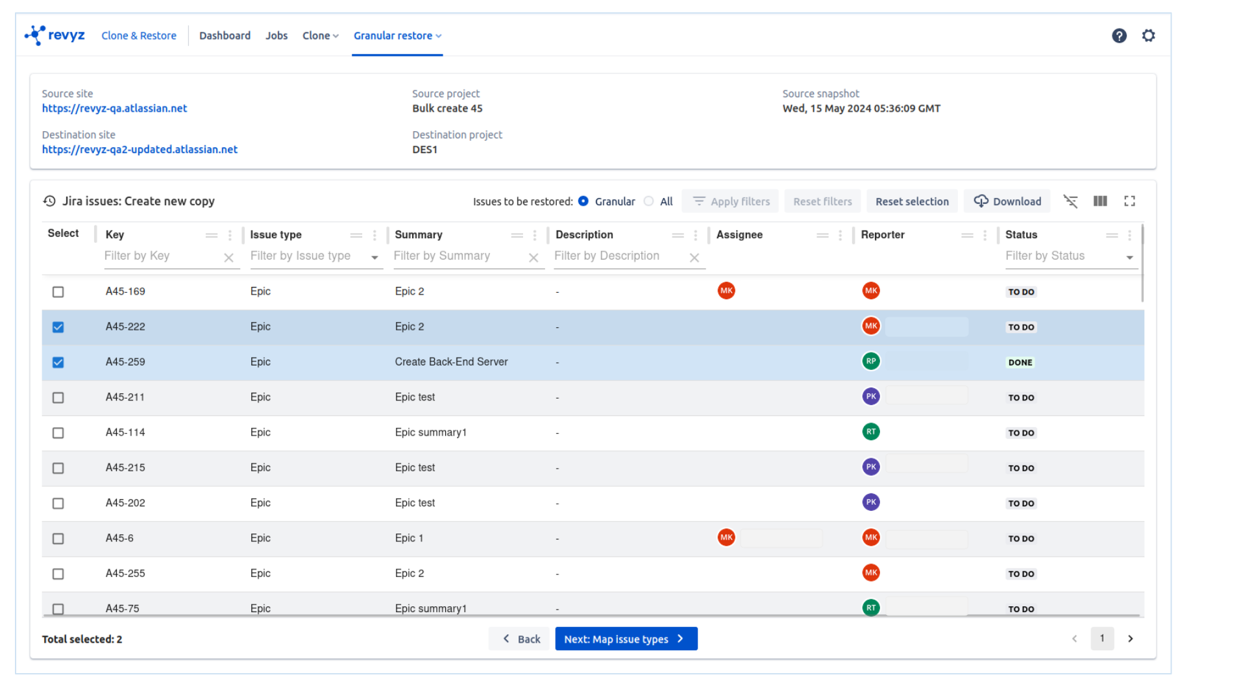
Task: Choose the Granular radio option
Action: [583, 201]
